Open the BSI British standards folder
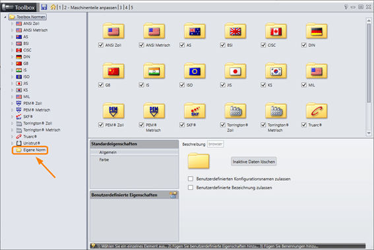Viewport: 374px width, 250px height. tap(235, 31)
